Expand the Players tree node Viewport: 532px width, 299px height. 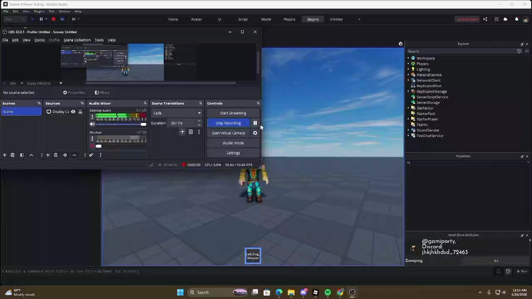(x=408, y=64)
